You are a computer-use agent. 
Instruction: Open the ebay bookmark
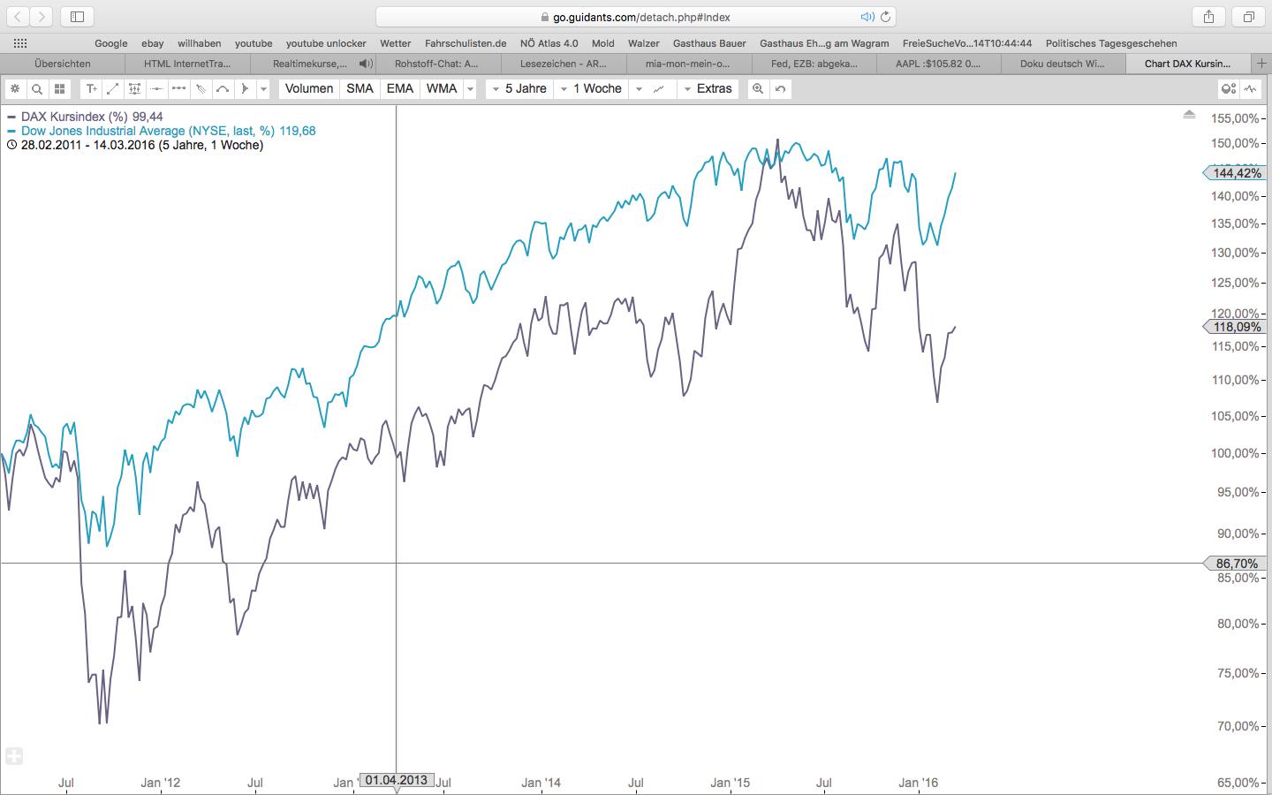(x=153, y=43)
